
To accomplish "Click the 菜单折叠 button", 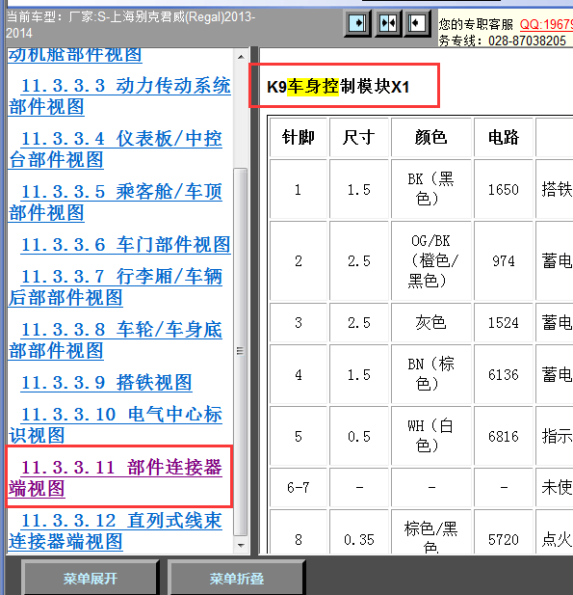I will click(x=237, y=579).
